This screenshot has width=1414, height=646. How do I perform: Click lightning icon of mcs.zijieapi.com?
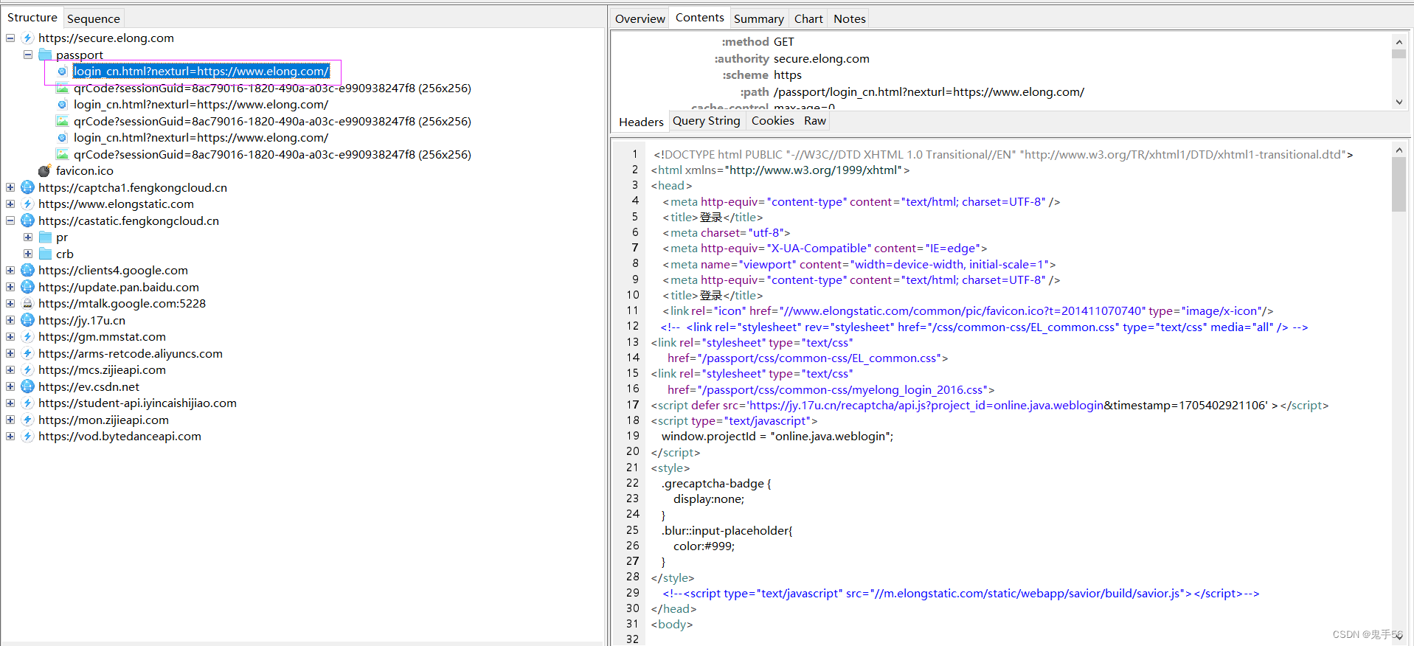28,370
